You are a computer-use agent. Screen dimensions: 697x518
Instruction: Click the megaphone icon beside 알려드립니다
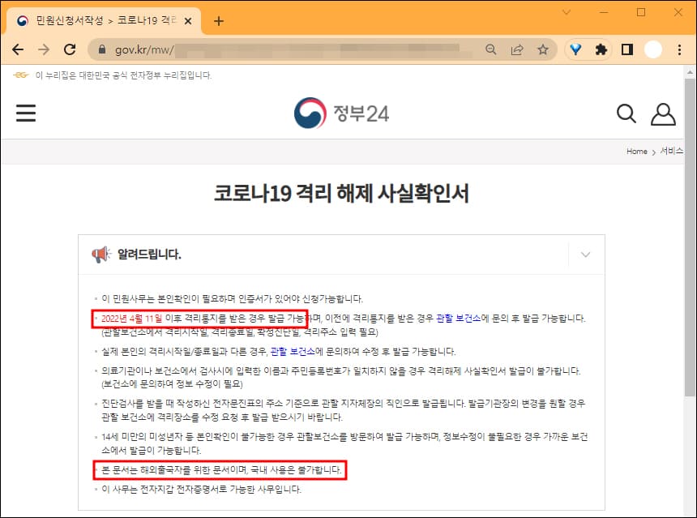(x=100, y=254)
